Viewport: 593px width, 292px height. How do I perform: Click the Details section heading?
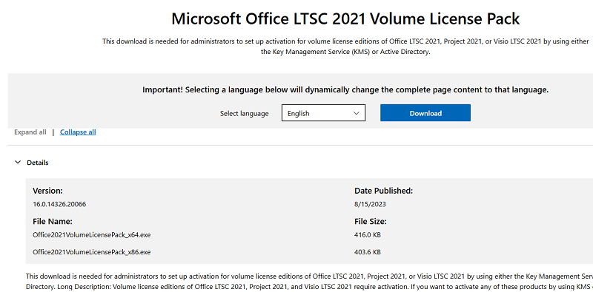(38, 163)
